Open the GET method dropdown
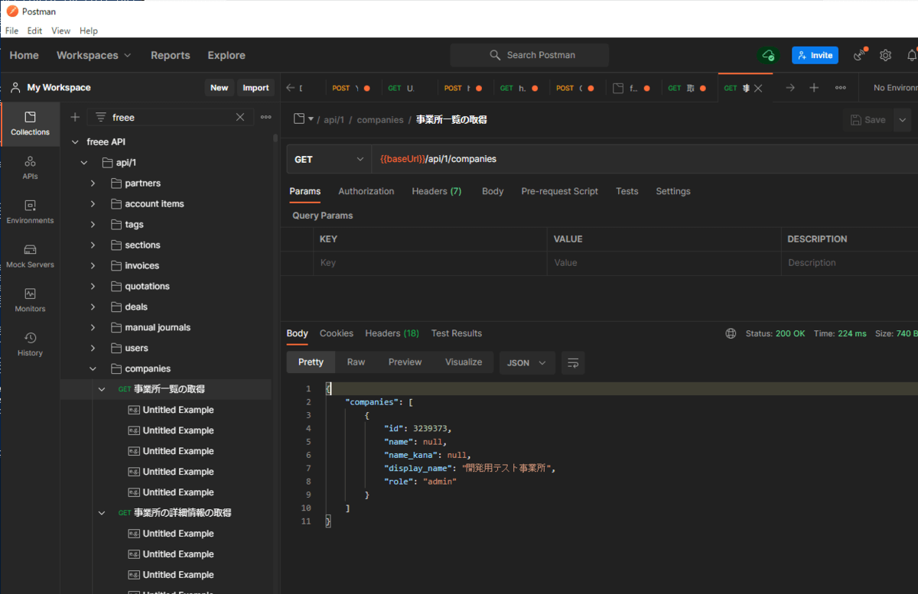This screenshot has height=594, width=918. pos(329,159)
